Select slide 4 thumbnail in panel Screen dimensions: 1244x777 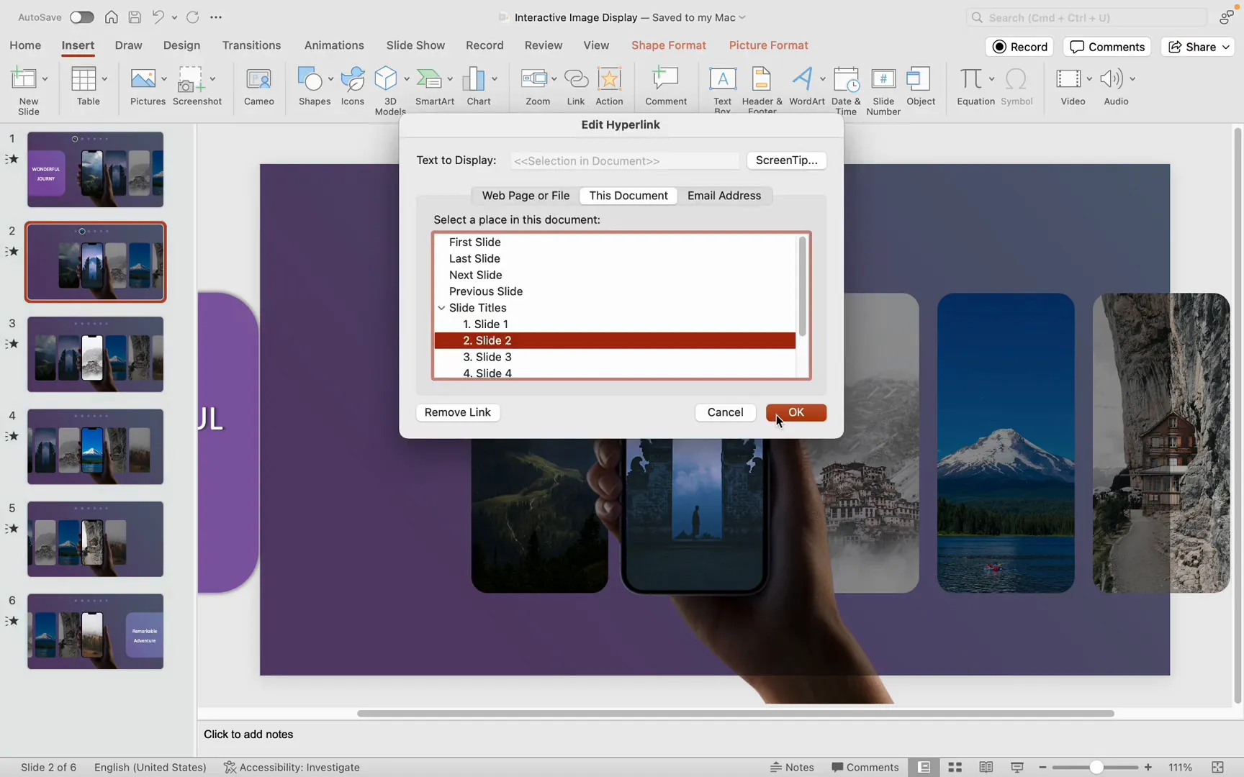tap(95, 447)
